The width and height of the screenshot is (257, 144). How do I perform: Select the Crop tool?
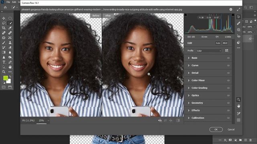pyautogui.click(x=4, y=28)
